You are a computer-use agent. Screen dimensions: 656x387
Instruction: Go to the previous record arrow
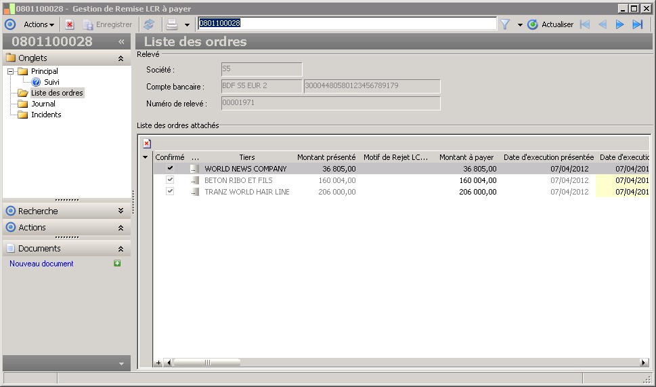point(603,24)
